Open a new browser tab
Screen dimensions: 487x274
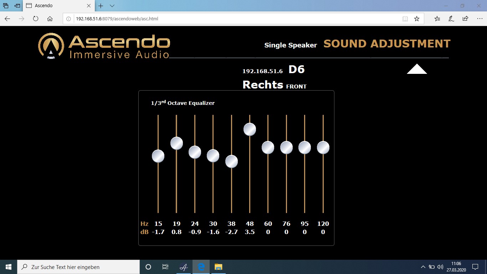pos(101,6)
